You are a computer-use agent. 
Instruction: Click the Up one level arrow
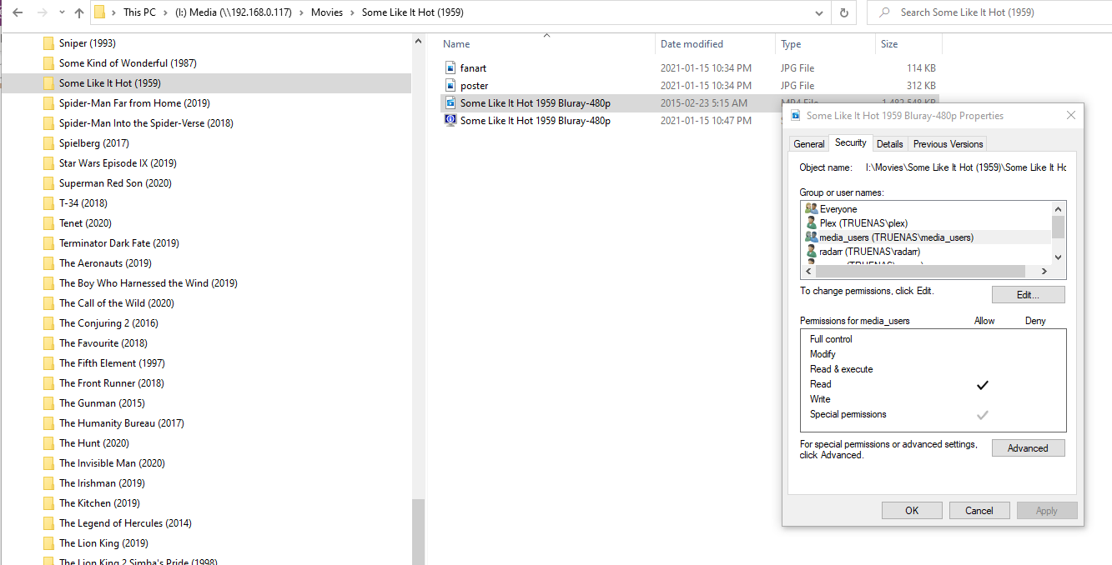[x=79, y=12]
